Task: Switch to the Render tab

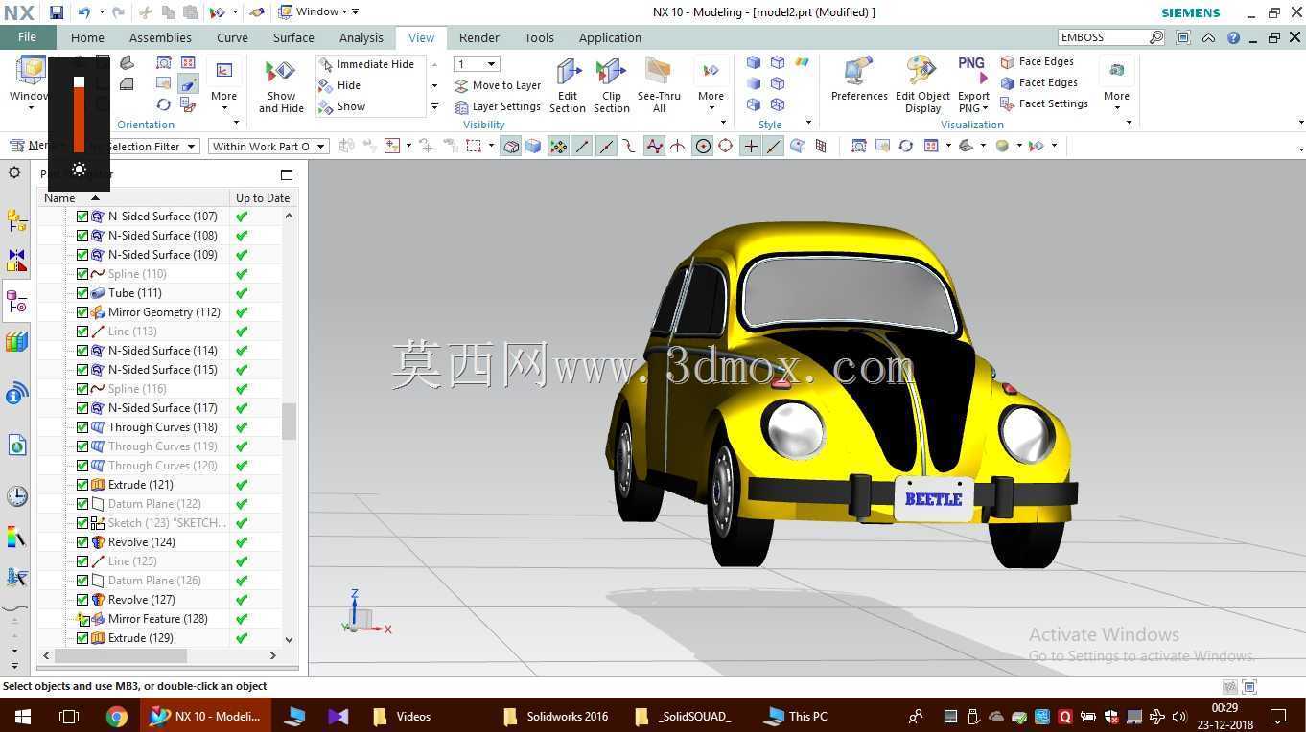Action: coord(478,37)
